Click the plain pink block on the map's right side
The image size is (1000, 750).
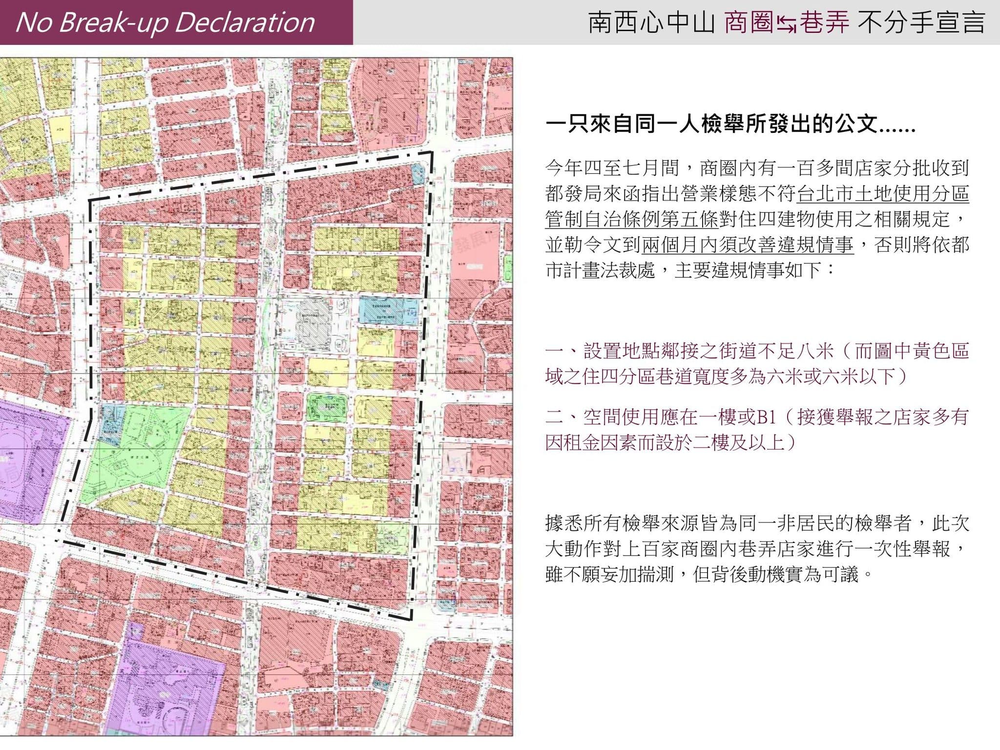click(x=476, y=251)
